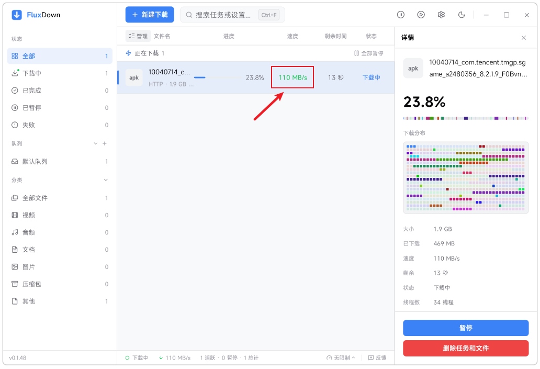Sort by the 进度 column header

[x=229, y=36]
